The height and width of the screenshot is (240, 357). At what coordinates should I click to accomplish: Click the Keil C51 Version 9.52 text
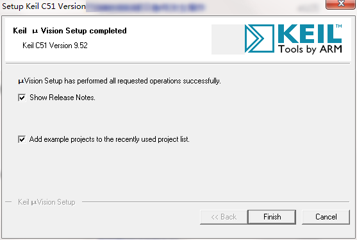[55, 46]
